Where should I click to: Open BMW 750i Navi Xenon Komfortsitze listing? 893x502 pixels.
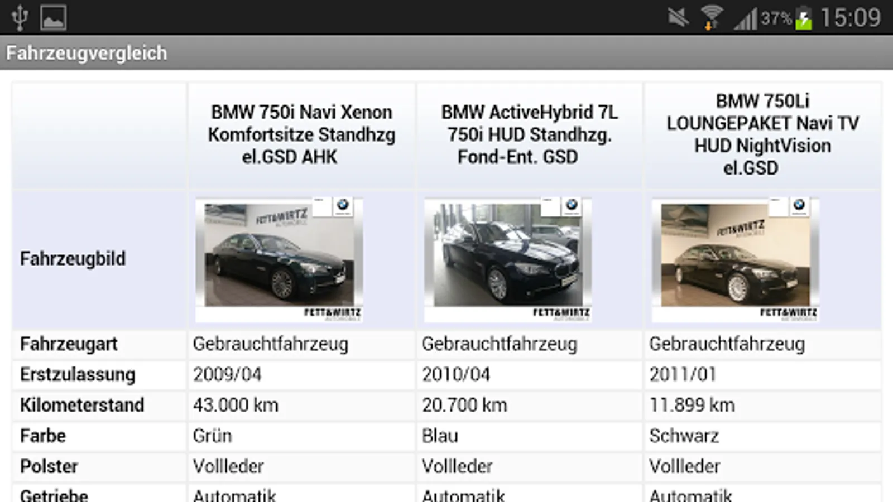(301, 134)
